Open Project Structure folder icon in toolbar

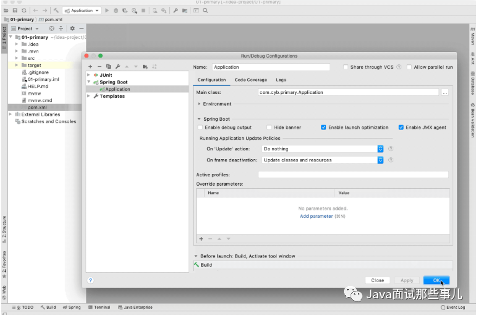[x=185, y=11]
